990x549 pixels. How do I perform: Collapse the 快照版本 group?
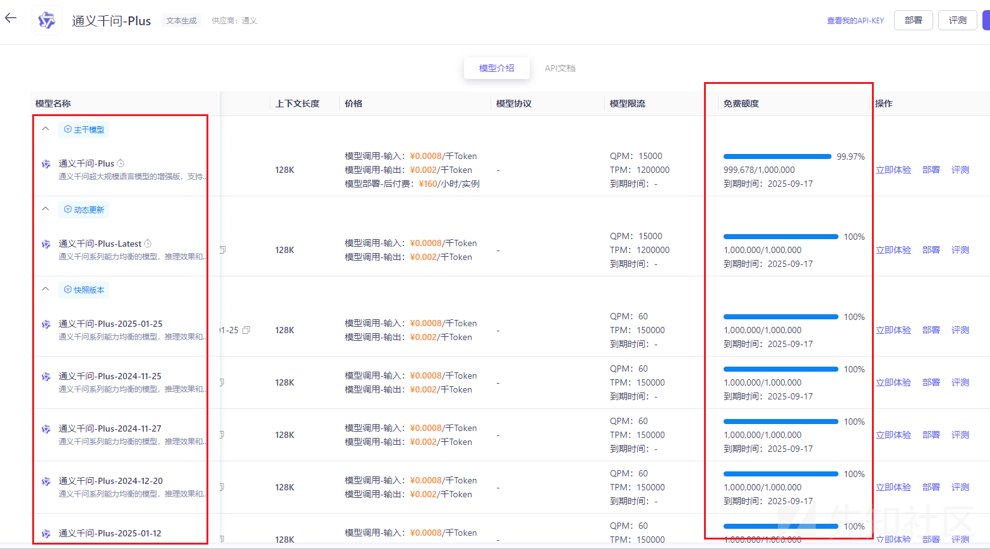[x=45, y=289]
